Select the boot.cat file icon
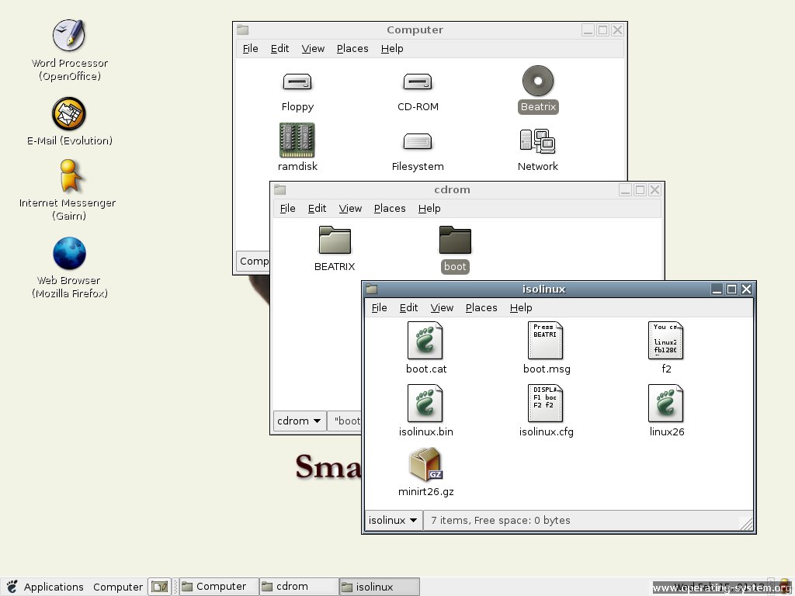The width and height of the screenshot is (795, 596). [x=425, y=340]
